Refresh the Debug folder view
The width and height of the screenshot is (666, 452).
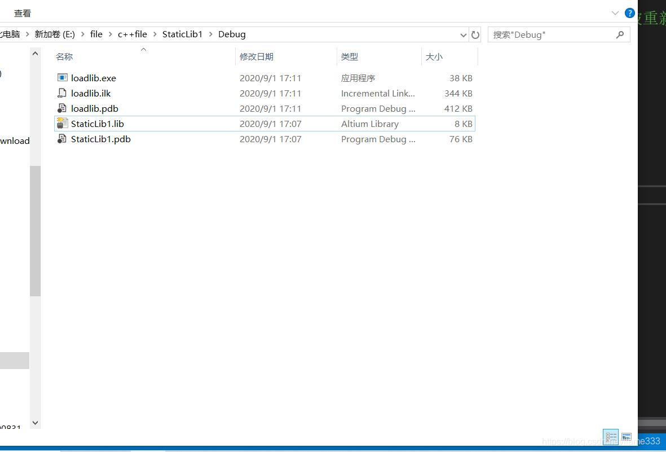point(475,35)
